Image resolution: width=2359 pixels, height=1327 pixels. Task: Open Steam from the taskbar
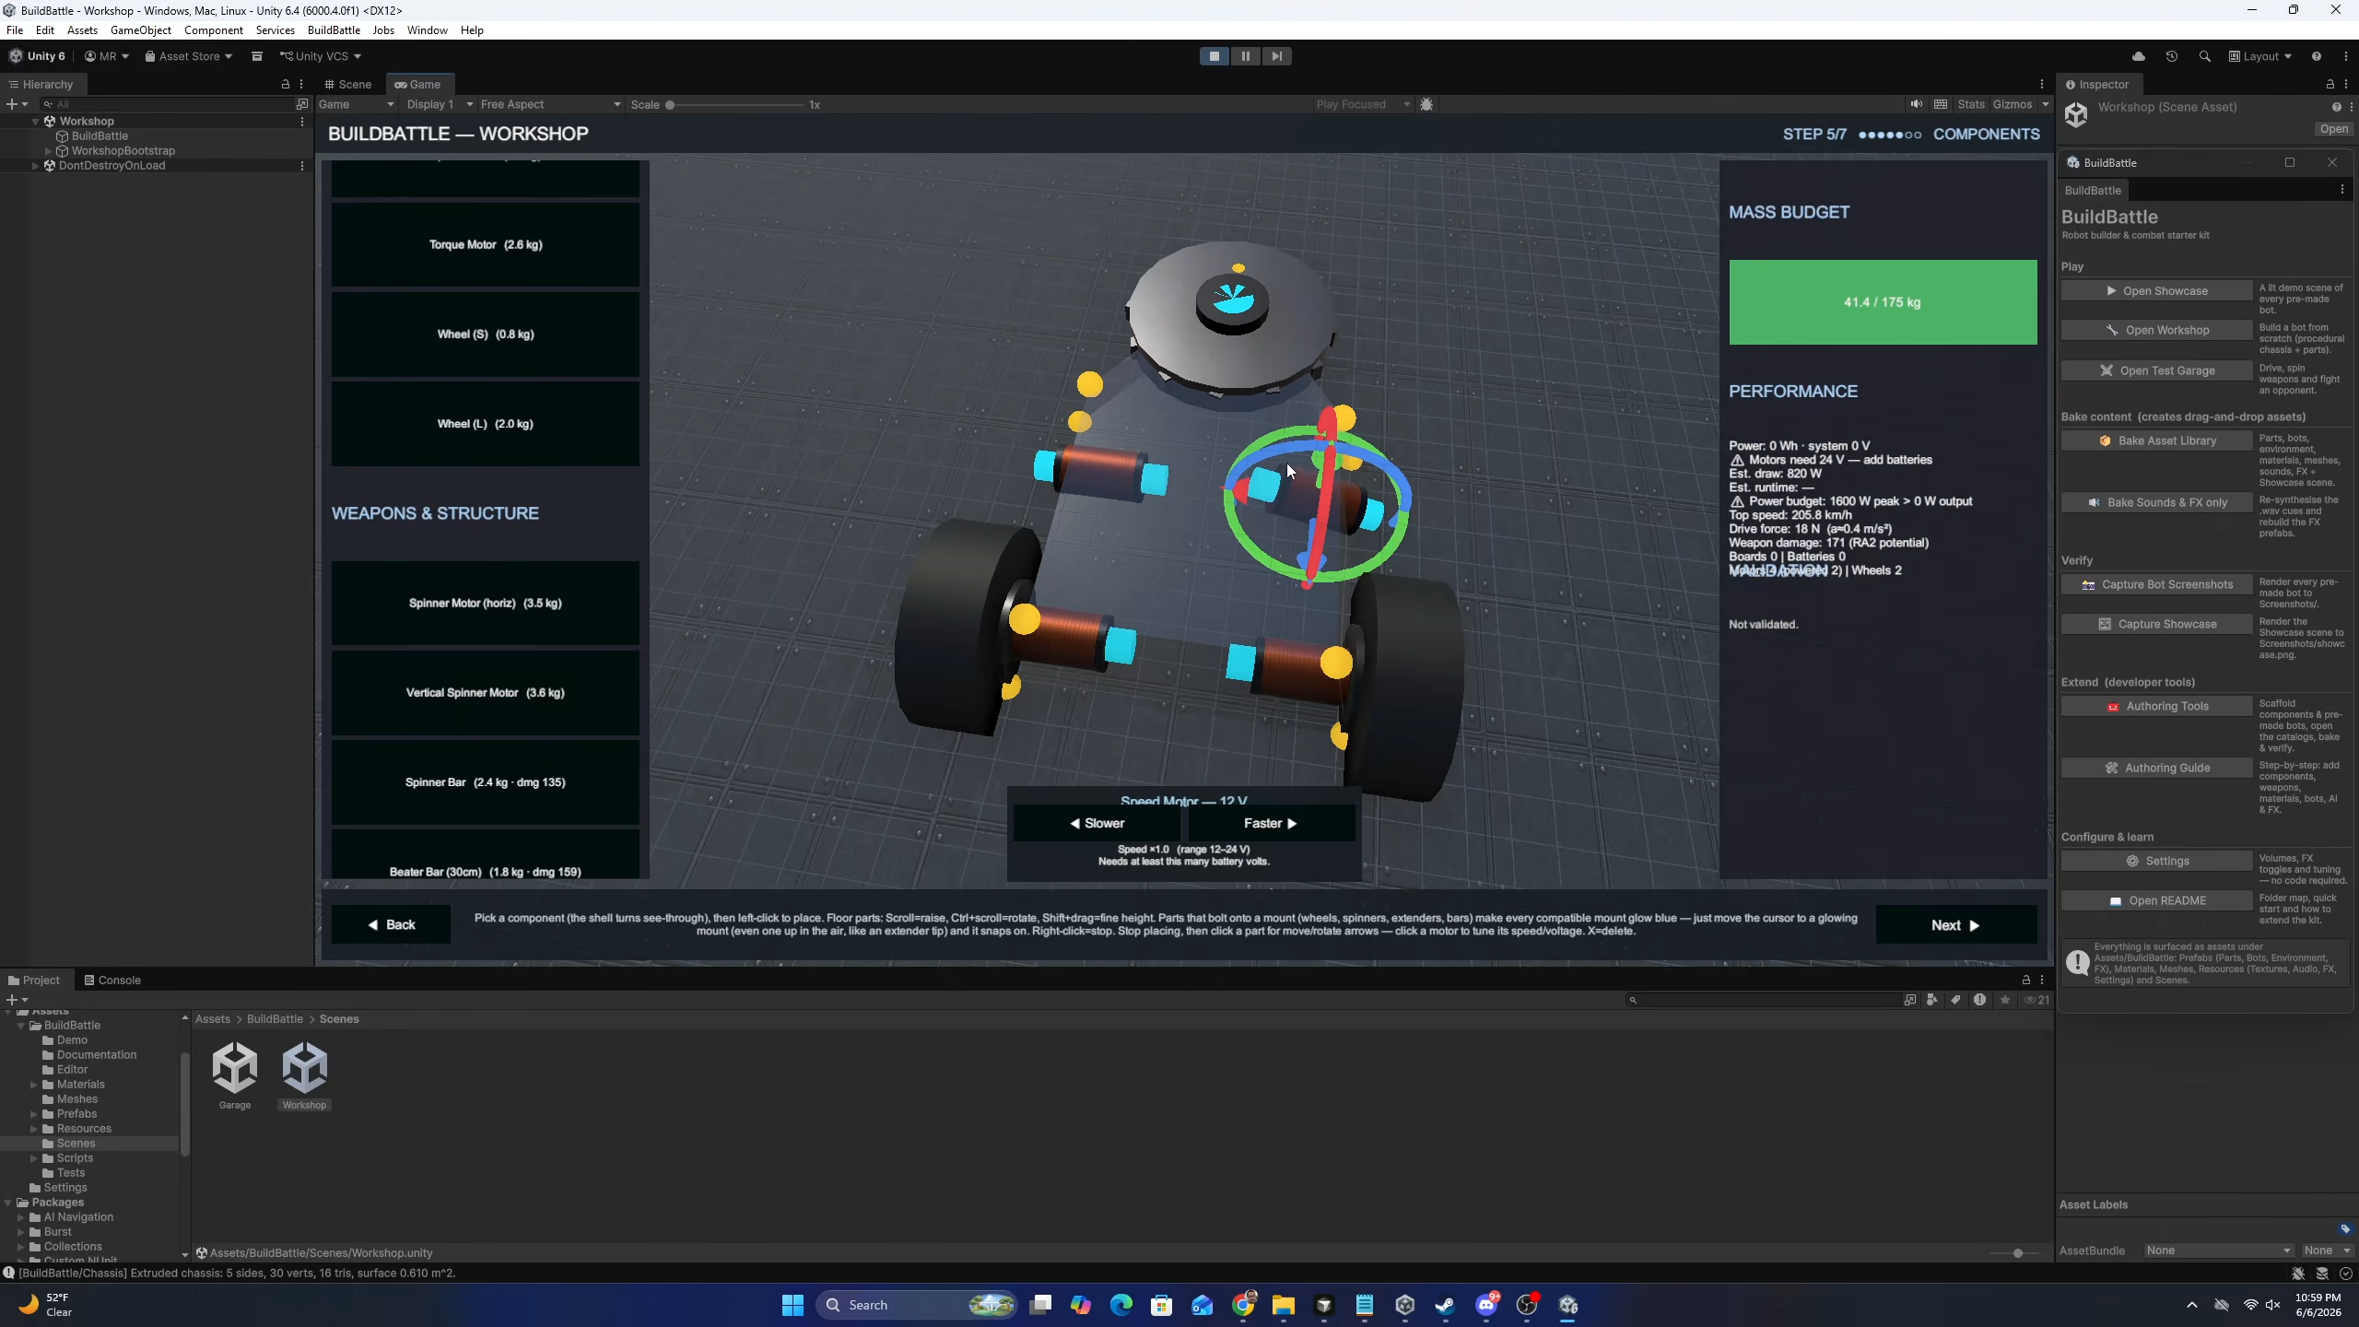click(x=1445, y=1305)
